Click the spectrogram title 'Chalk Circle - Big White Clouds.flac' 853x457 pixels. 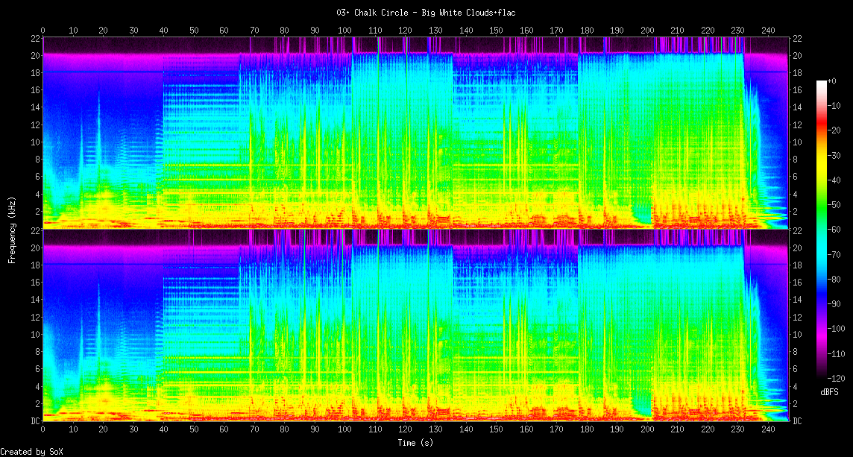coord(426,13)
